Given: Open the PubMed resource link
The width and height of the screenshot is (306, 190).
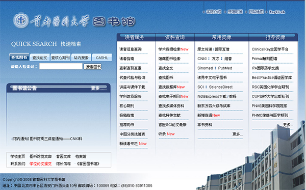Looking at the screenshot, I should 225,68.
